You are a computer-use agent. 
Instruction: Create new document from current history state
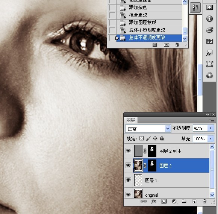coord(154,45)
